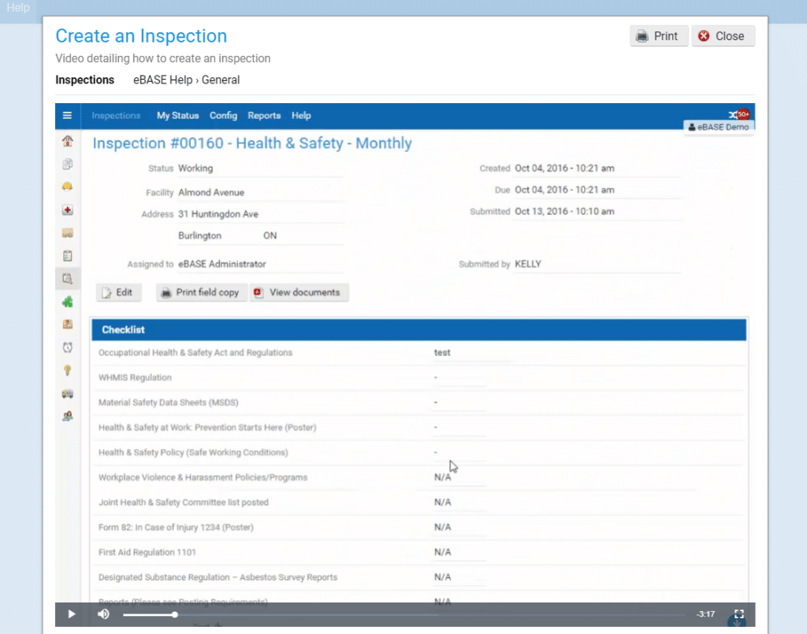807x634 pixels.
Task: Select the highlighted inspection magnifier icon
Action: pos(67,278)
